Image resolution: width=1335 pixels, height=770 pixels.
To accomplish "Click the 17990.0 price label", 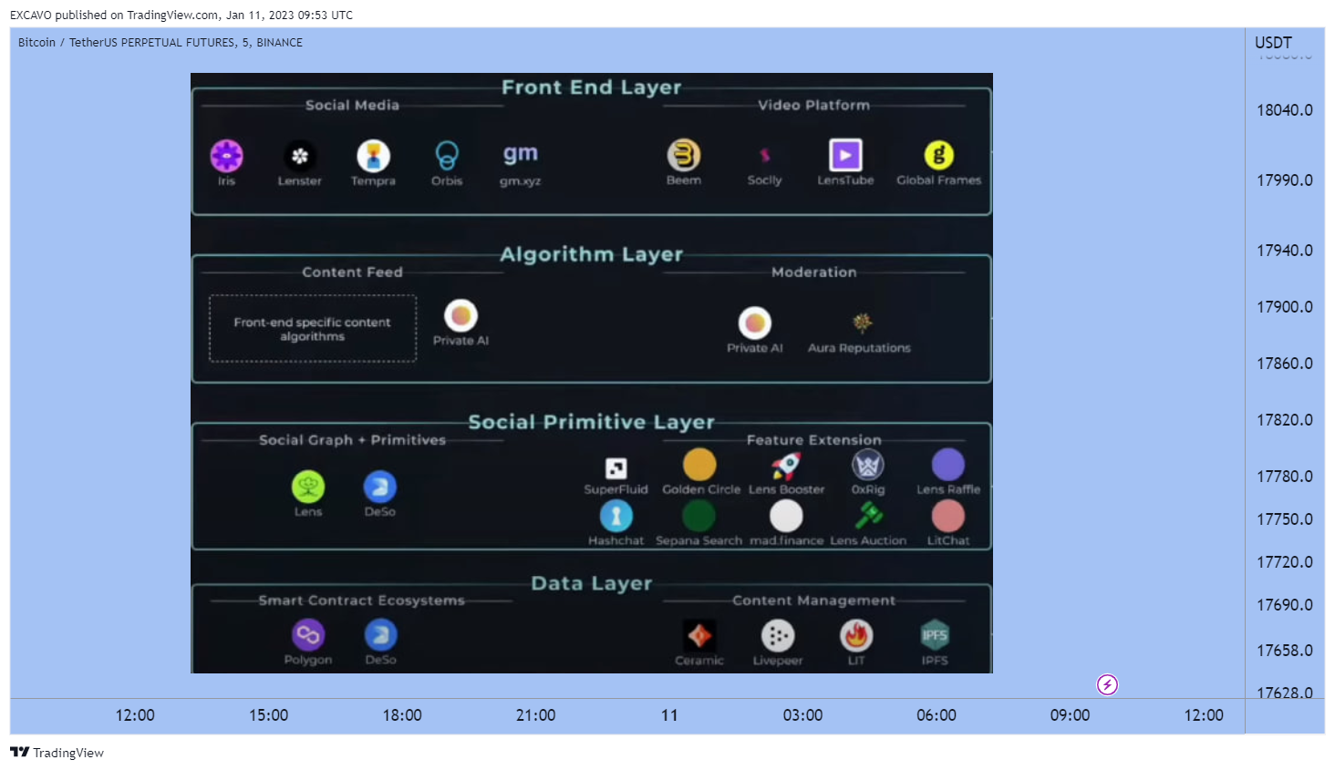I will (x=1285, y=180).
